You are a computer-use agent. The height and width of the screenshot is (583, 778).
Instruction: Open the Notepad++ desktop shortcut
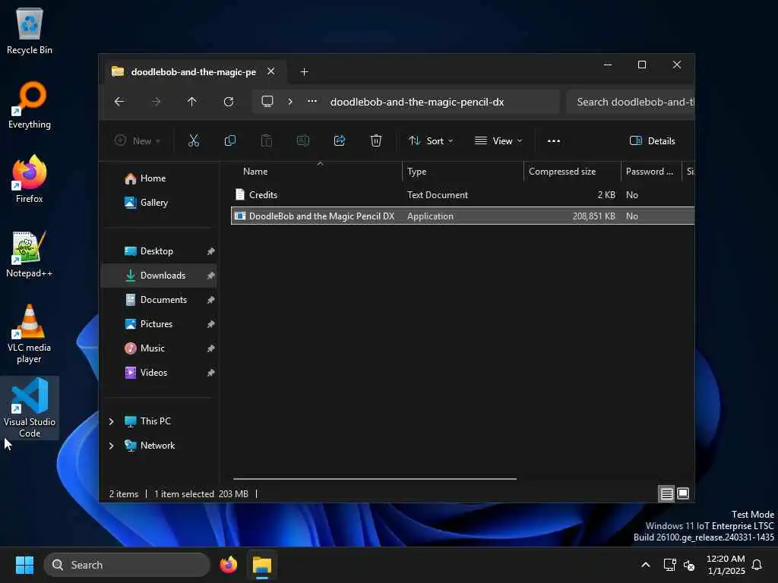(x=30, y=254)
